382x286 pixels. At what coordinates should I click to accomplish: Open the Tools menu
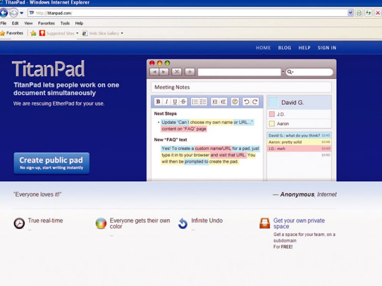(x=65, y=23)
